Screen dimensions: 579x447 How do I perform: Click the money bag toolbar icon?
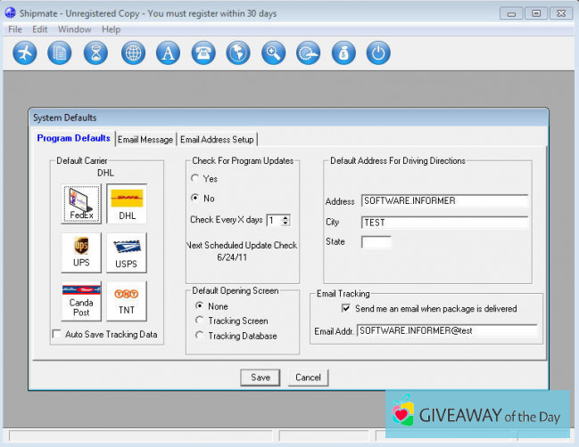point(343,53)
